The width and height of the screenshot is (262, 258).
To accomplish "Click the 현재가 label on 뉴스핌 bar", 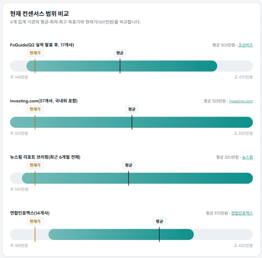I will tap(35, 165).
